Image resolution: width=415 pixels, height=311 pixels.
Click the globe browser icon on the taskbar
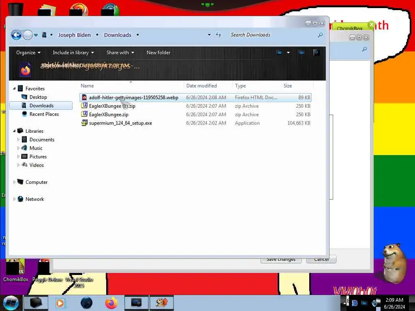click(x=86, y=303)
